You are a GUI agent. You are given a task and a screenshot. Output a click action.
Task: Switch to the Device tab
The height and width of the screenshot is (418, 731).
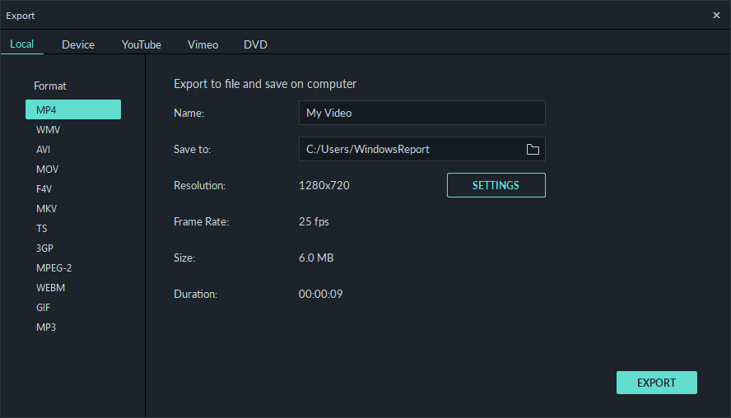click(x=78, y=44)
